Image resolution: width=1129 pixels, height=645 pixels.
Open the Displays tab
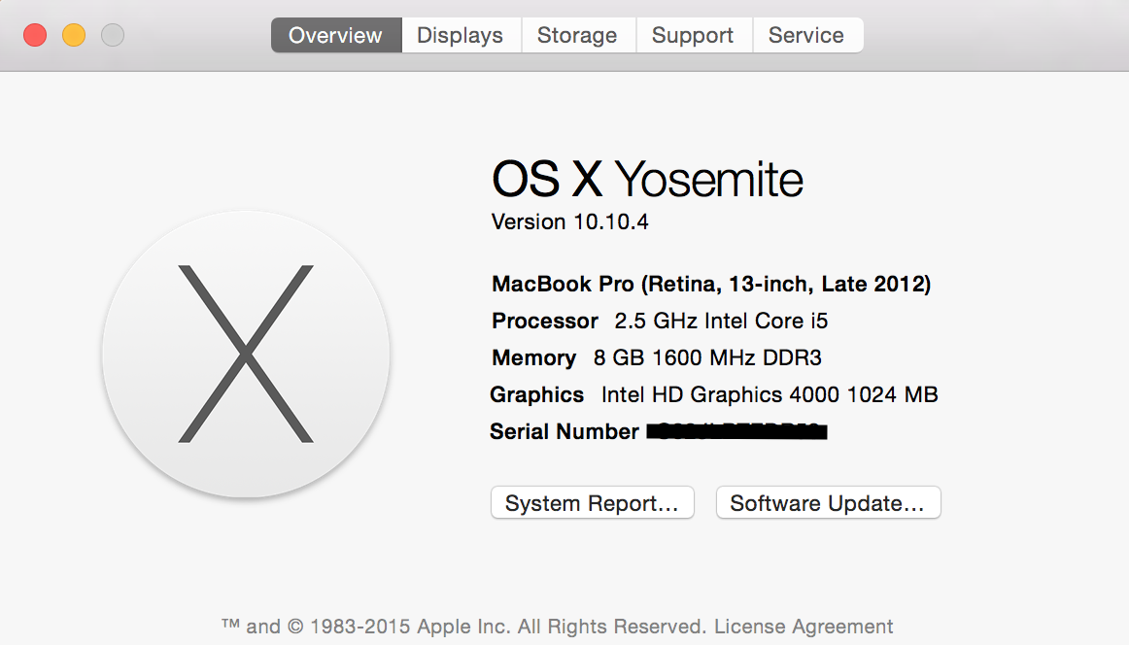pyautogui.click(x=460, y=36)
